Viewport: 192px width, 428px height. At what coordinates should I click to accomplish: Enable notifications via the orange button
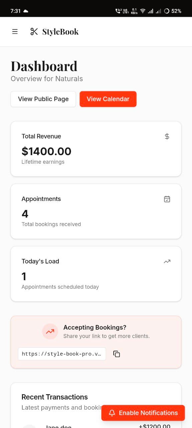[x=143, y=413]
